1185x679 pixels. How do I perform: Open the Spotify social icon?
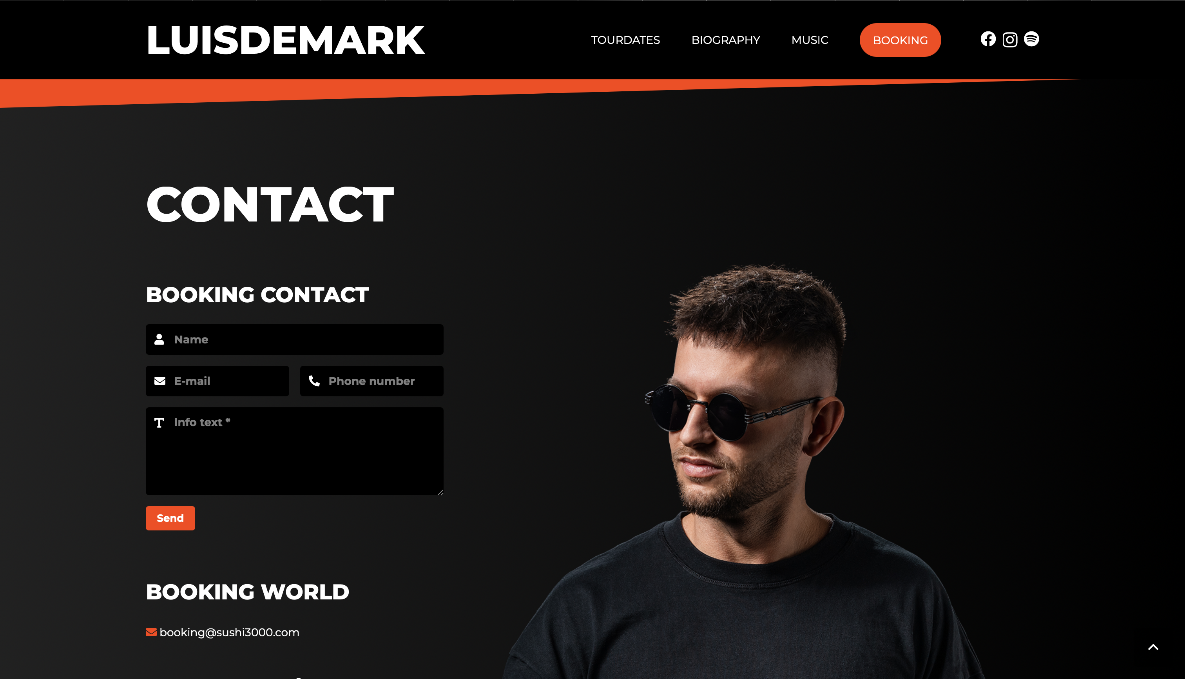pos(1031,39)
